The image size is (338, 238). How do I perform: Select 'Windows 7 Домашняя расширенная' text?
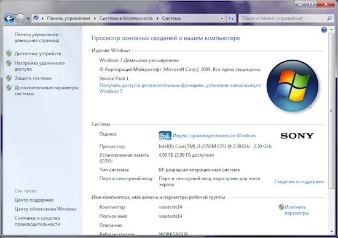click(139, 60)
